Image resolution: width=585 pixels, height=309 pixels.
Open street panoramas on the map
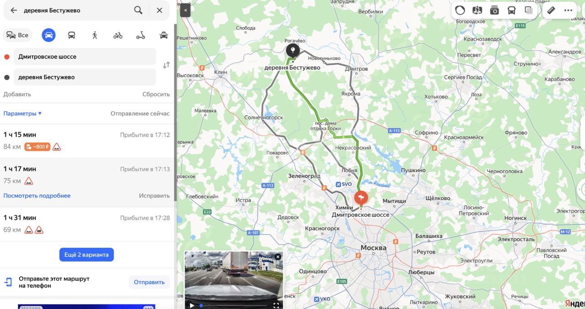click(x=477, y=10)
